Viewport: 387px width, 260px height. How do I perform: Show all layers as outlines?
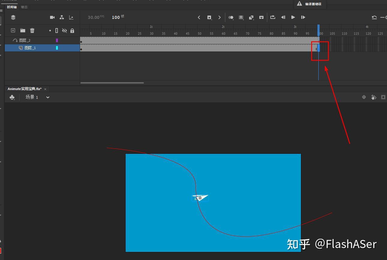pos(57,31)
